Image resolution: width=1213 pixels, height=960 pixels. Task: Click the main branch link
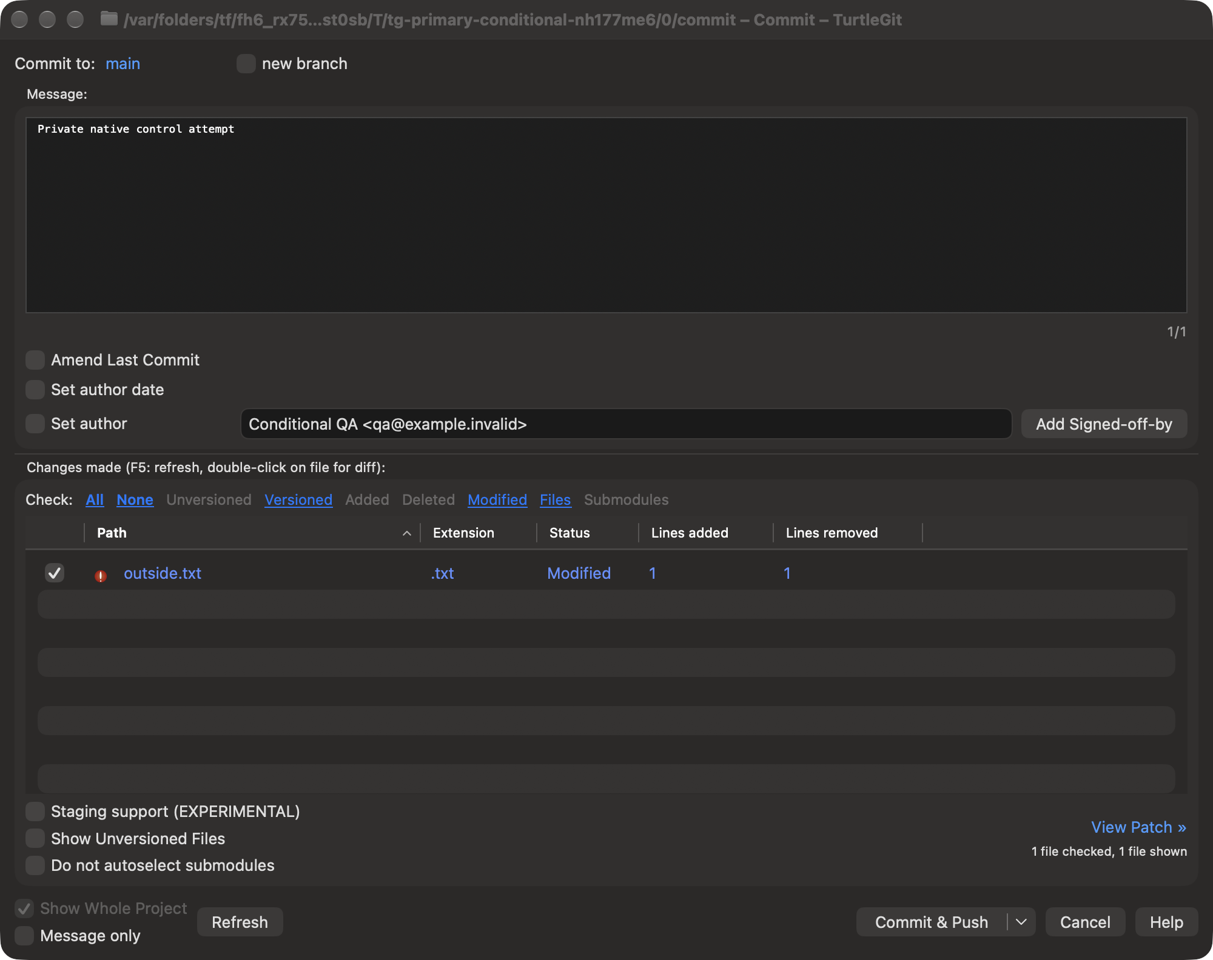click(123, 64)
